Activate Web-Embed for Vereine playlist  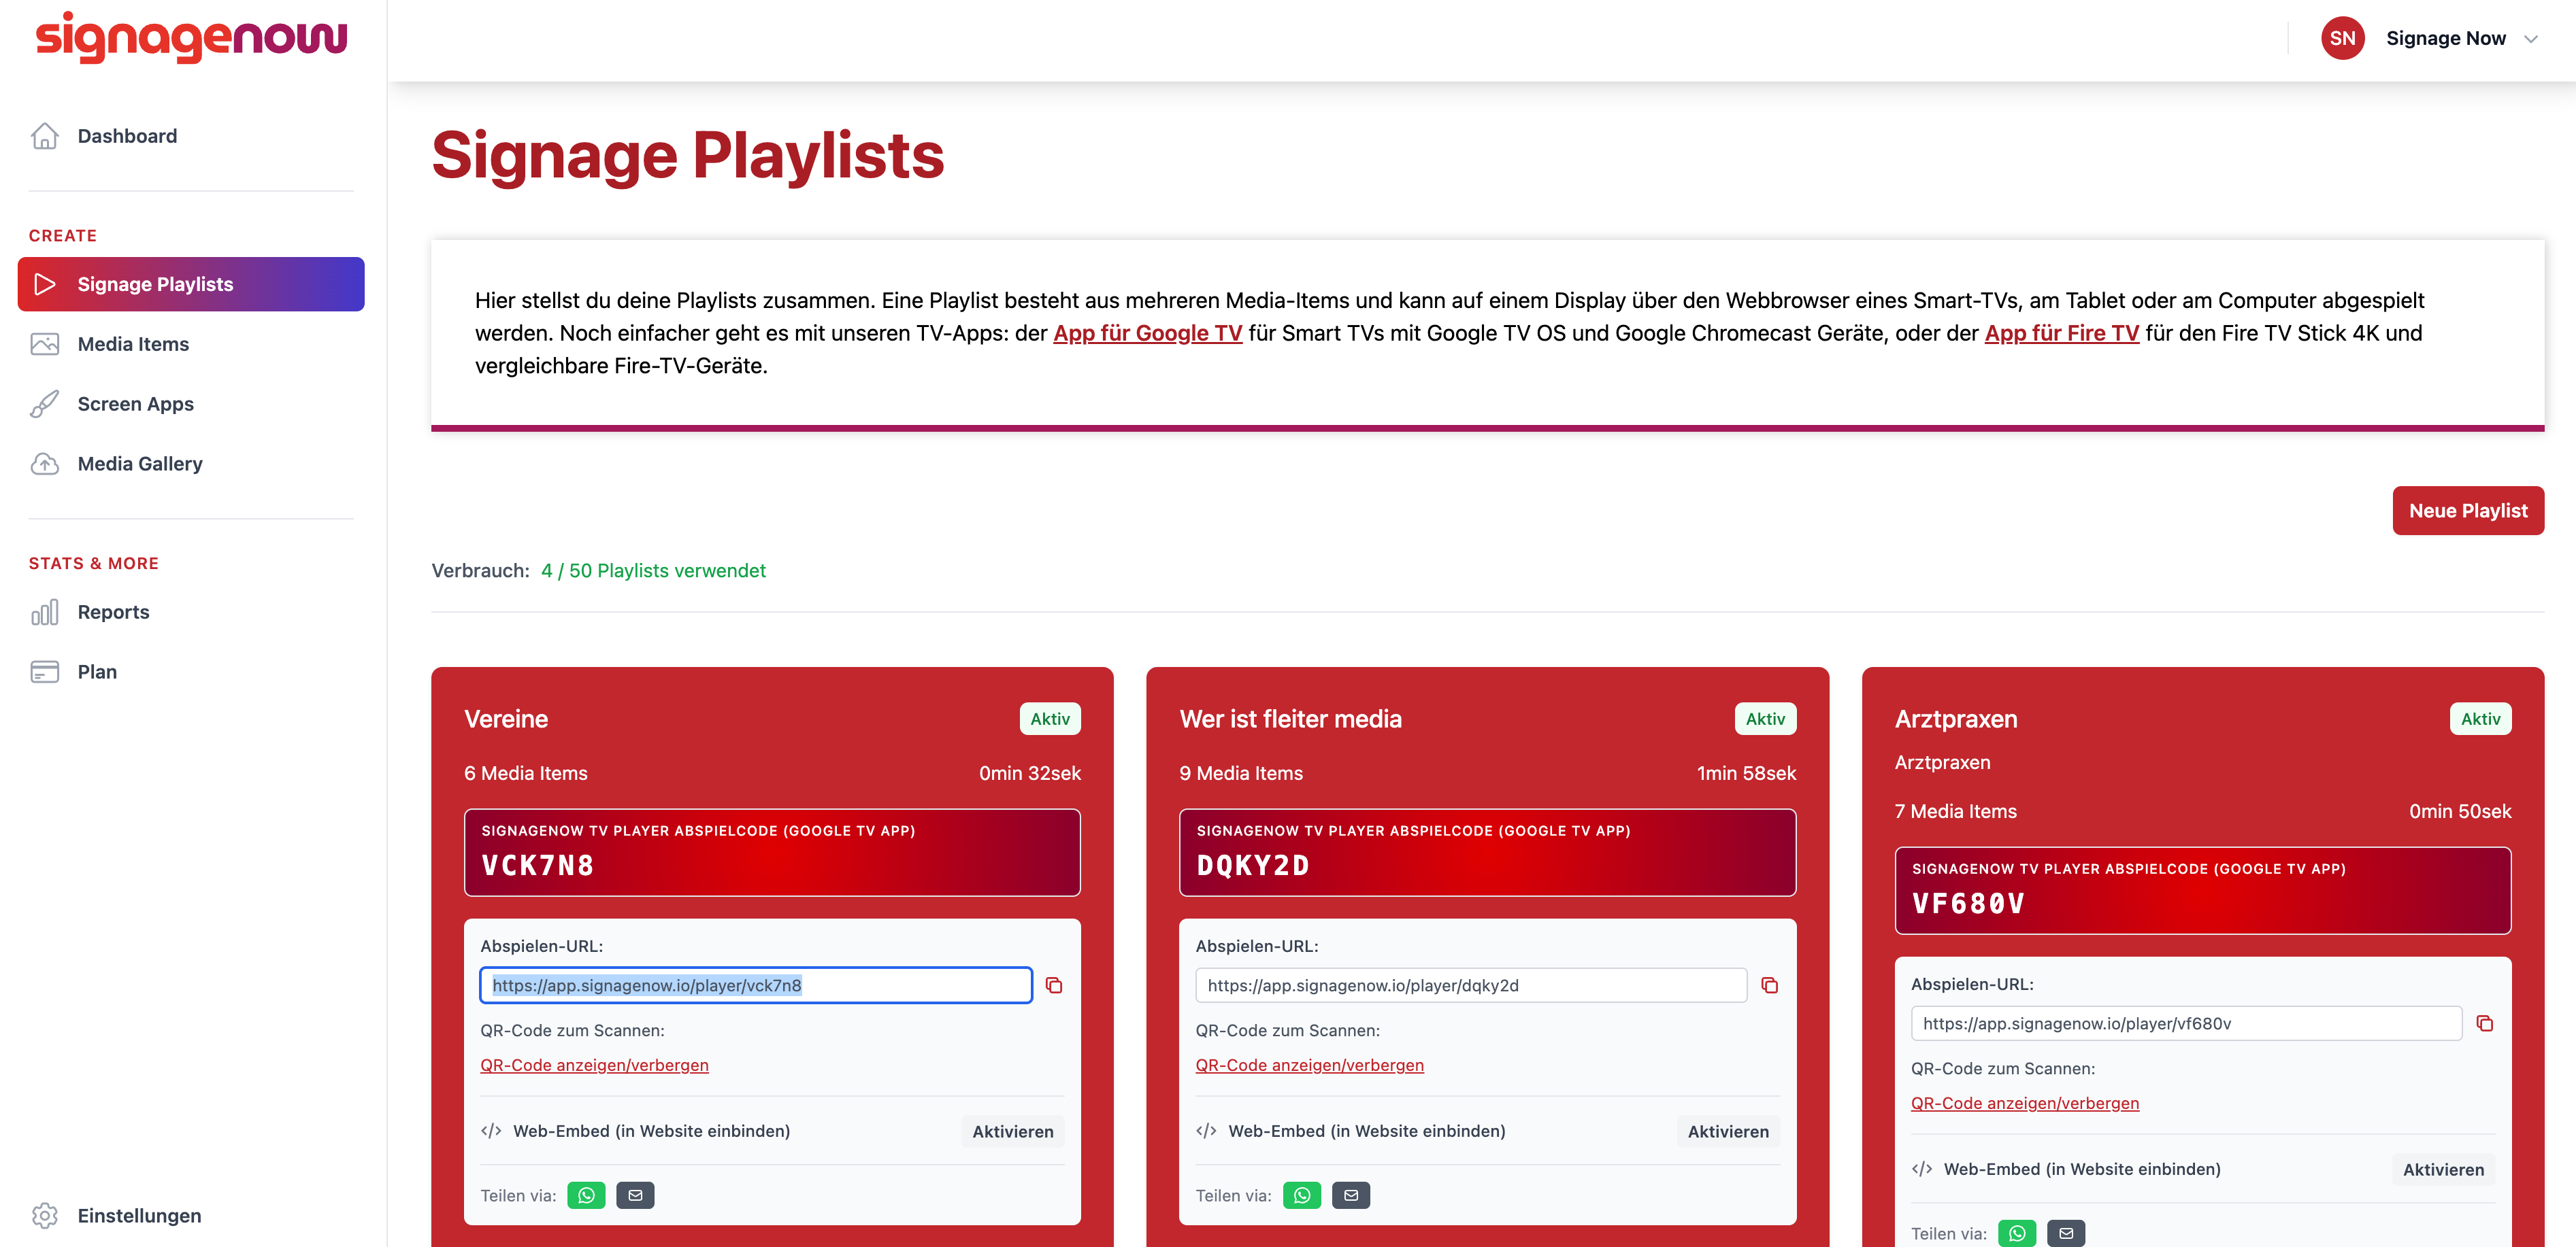point(1013,1131)
